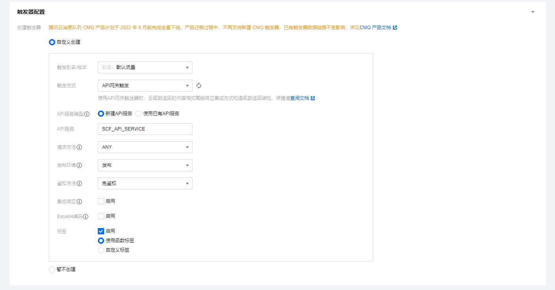Click info icon next to 集成响应

(79, 202)
